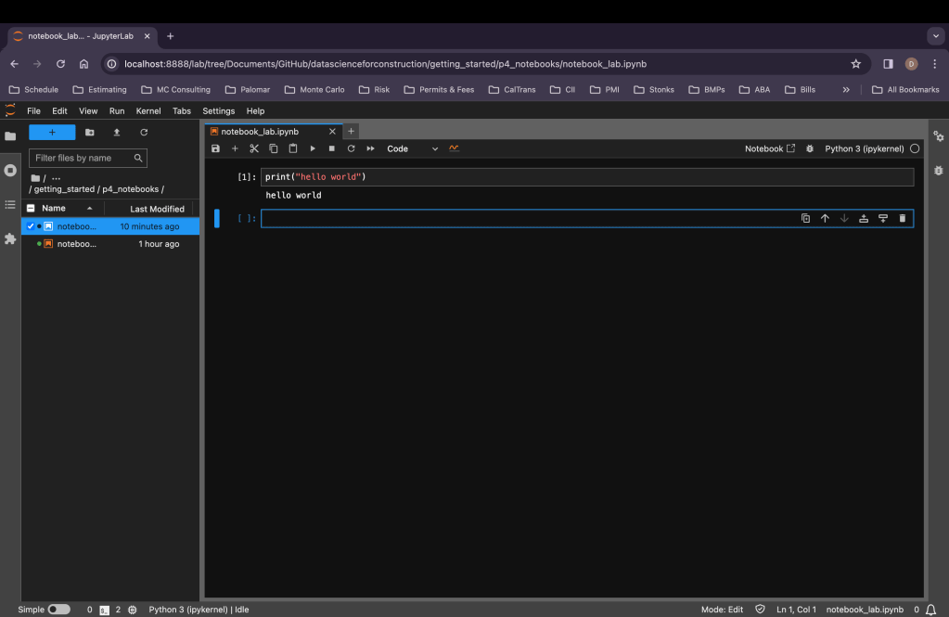Save the notebook using the disk icon
This screenshot has height=617, width=949.
(215, 148)
